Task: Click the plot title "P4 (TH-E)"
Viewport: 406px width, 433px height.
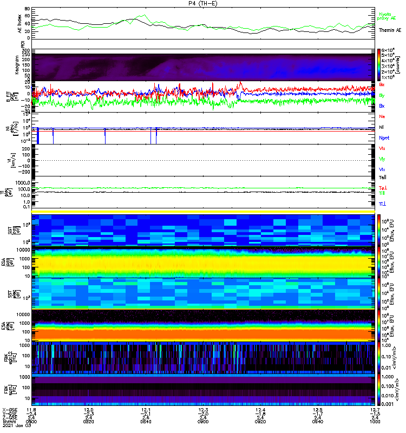Action: [203, 3]
